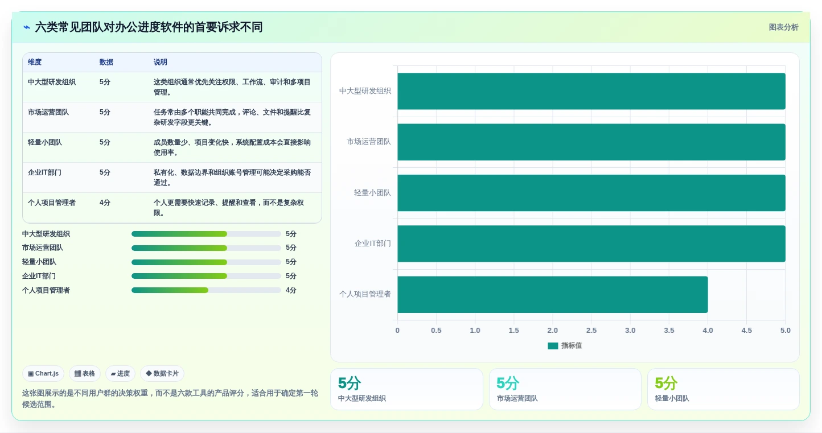822x433 pixels.
Task: Click the 4分 progress row value
Action: [291, 290]
